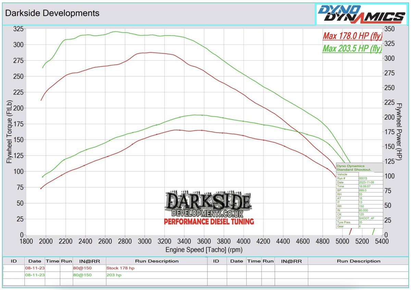411x290 pixels.
Task: Click the 'Vehicle' label in the info box
Action: click(342, 174)
